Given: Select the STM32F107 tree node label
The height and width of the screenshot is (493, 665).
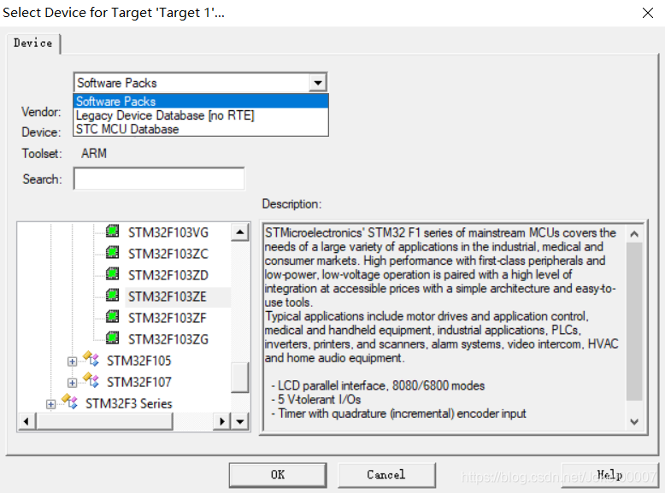Looking at the screenshot, I should tap(138, 382).
